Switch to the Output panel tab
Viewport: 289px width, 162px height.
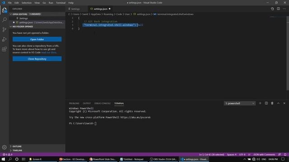tap(87, 103)
